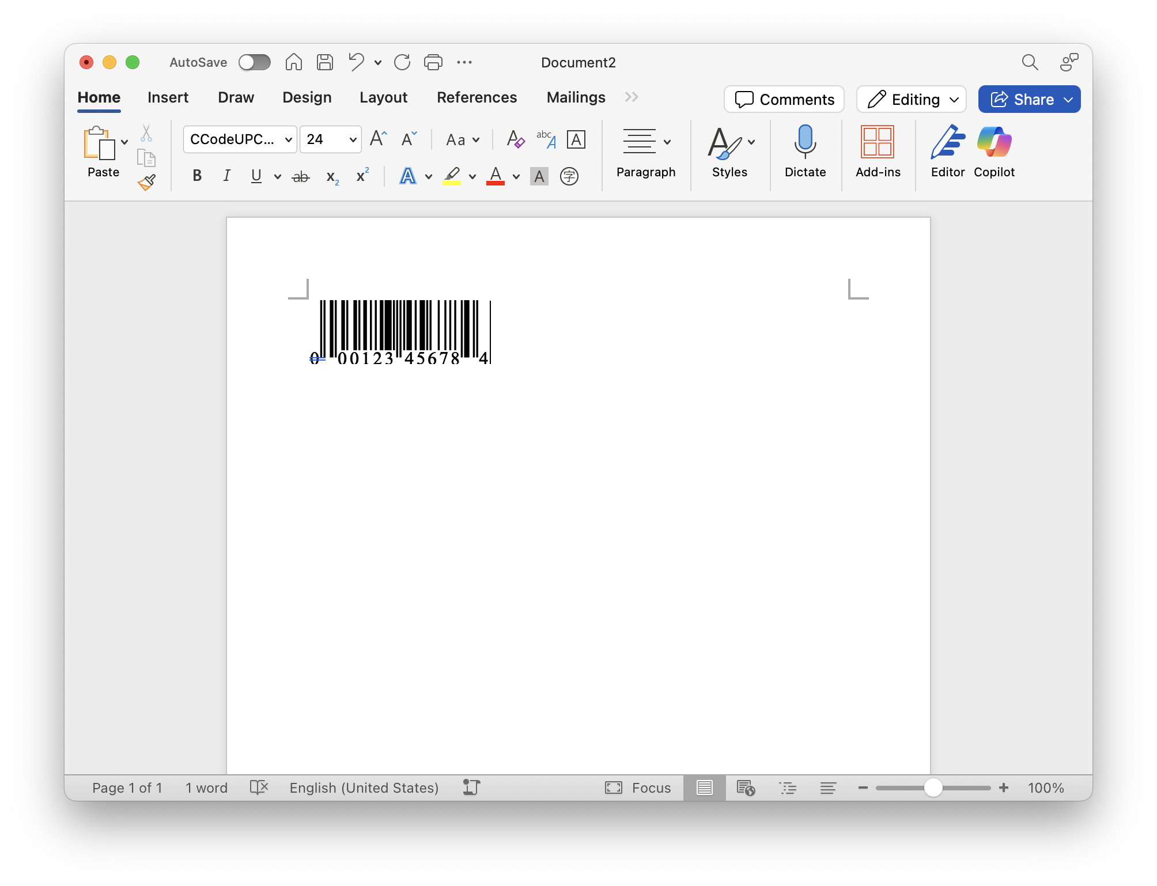Open the Change Case menu
This screenshot has height=886, width=1157.
tap(463, 139)
